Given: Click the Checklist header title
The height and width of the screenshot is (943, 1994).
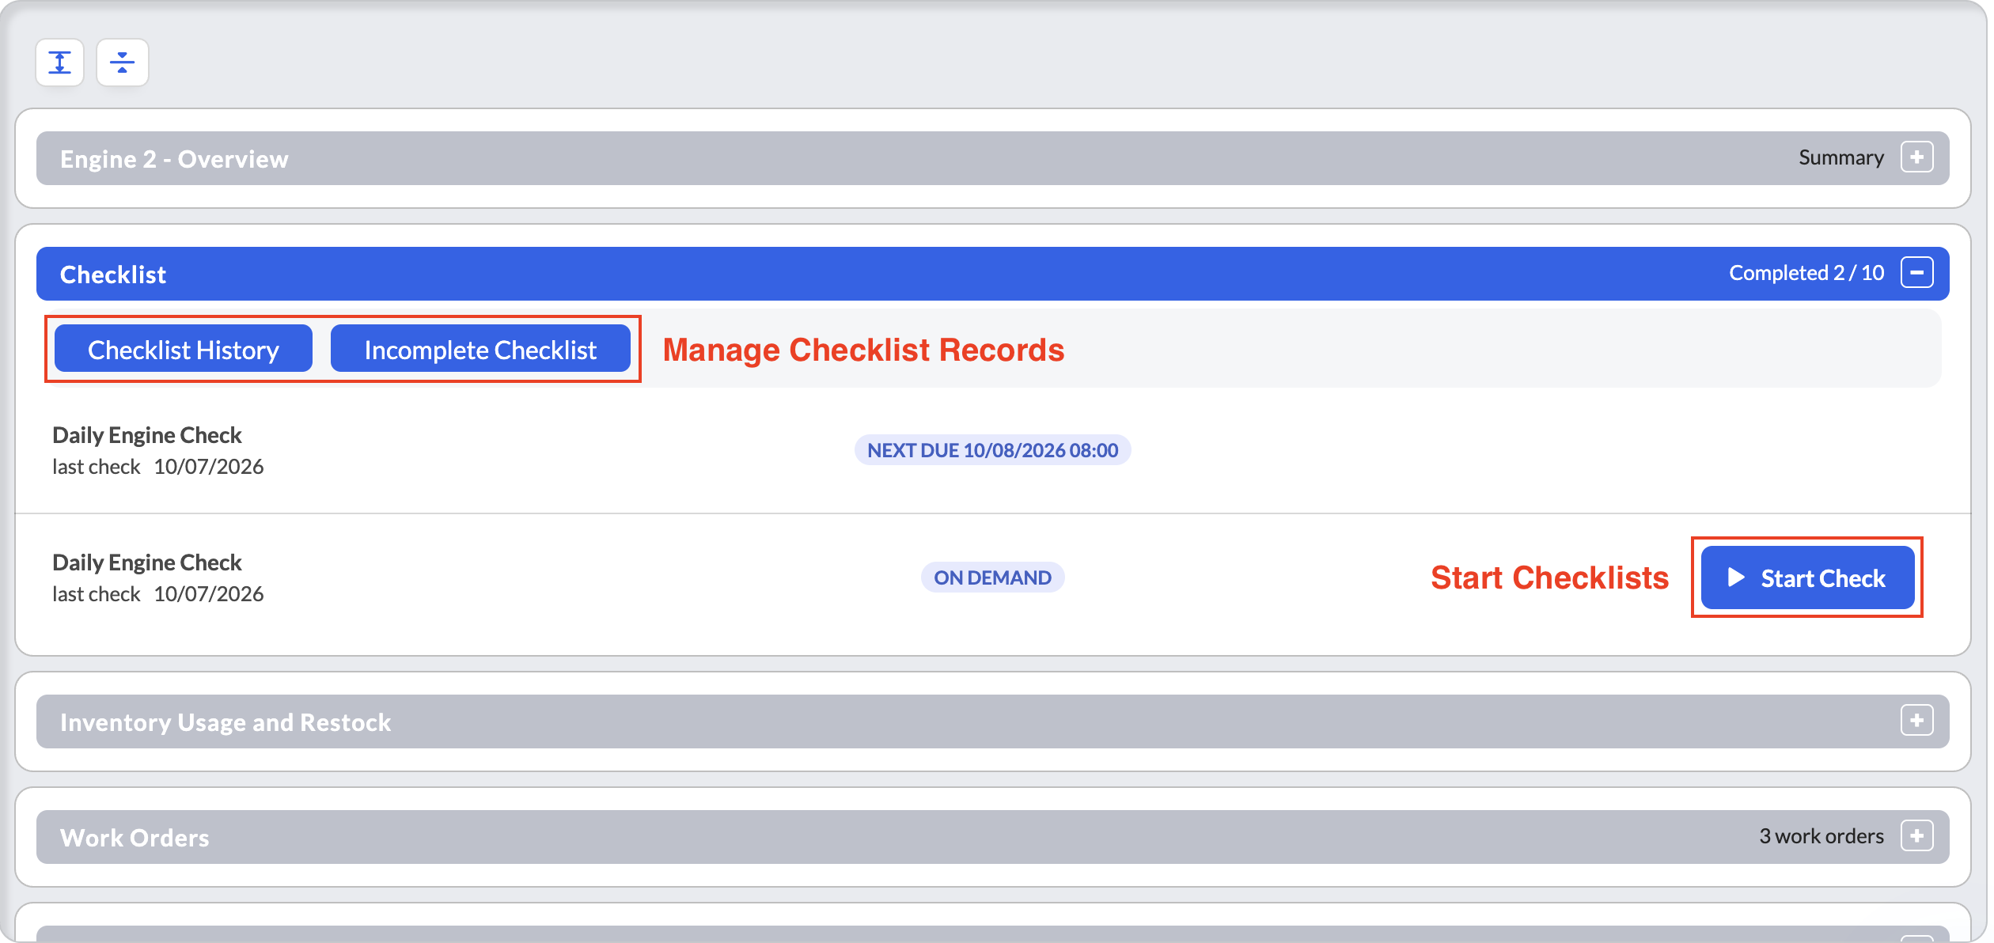Looking at the screenshot, I should 113,275.
